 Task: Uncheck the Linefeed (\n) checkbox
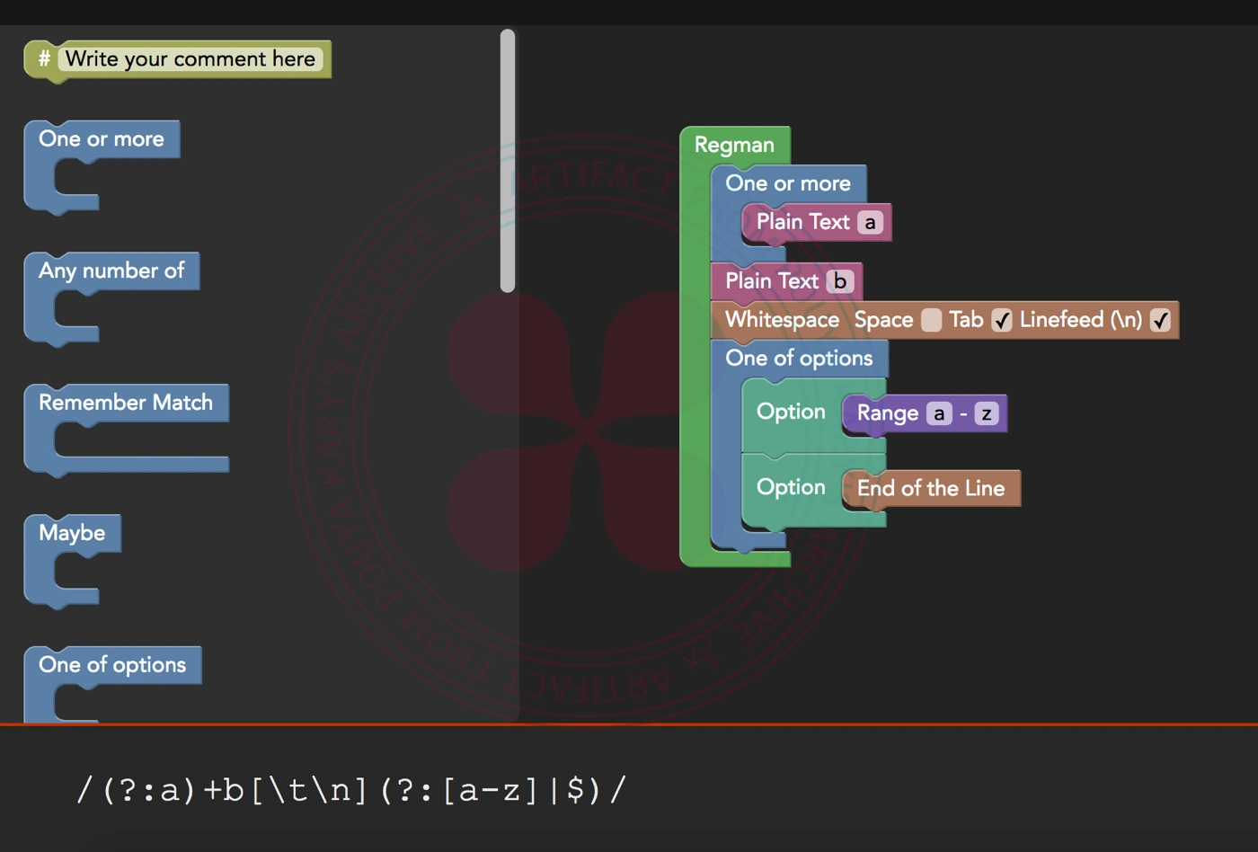click(1160, 321)
